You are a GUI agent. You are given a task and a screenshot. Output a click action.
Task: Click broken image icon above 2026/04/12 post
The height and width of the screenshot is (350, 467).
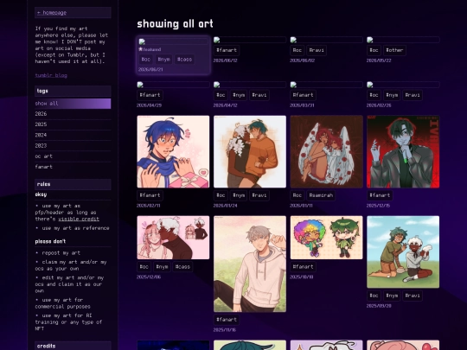[216, 85]
